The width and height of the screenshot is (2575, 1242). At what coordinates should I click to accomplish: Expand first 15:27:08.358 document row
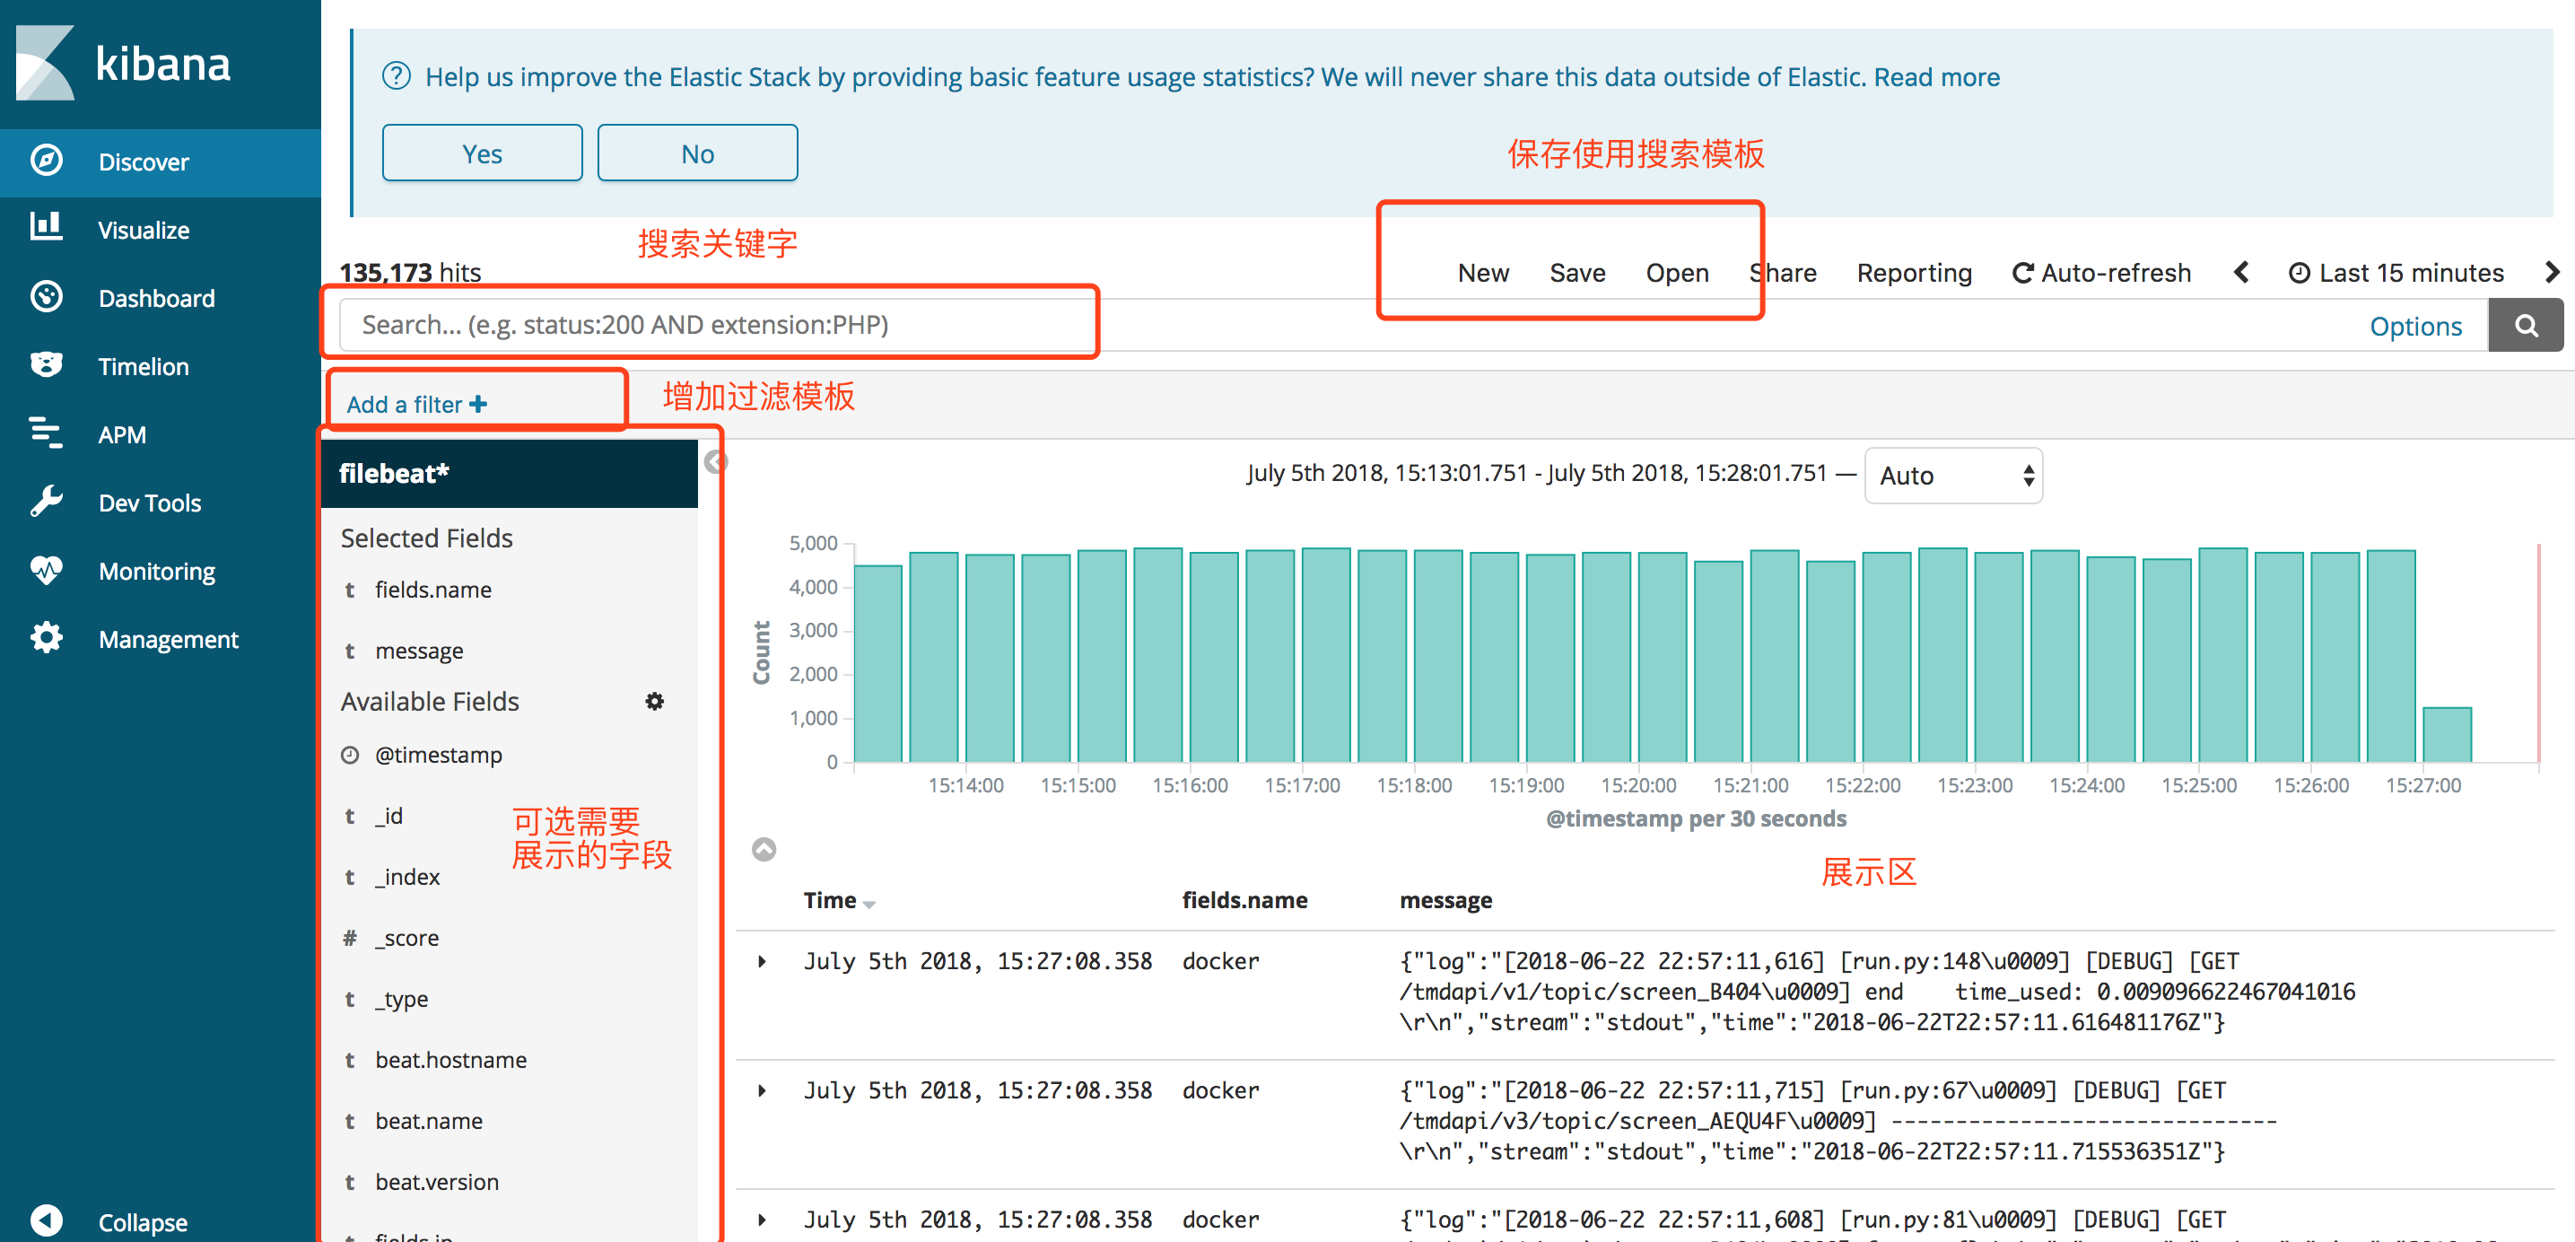pos(762,961)
